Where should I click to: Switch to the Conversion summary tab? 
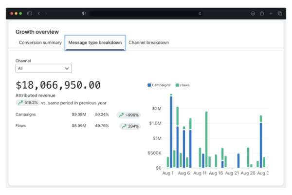tap(40, 43)
